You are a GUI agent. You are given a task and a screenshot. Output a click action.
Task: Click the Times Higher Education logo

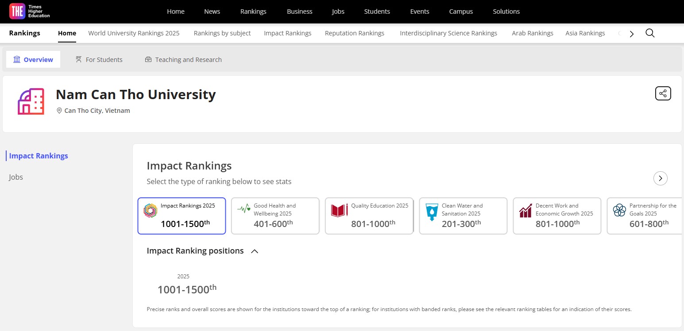coord(30,12)
